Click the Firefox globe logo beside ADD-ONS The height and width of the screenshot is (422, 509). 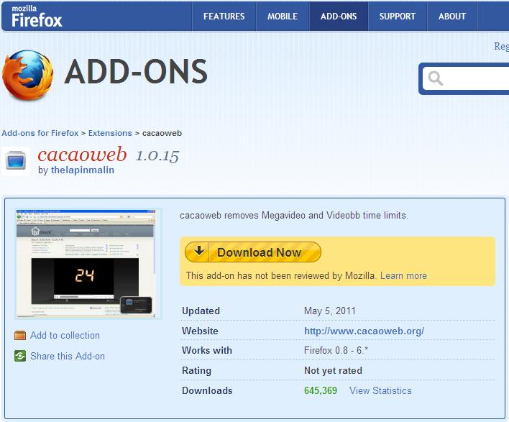point(28,75)
